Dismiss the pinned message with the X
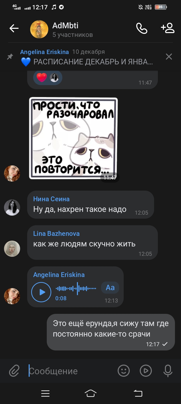Viewport: 181px width, 404px height. (169, 57)
